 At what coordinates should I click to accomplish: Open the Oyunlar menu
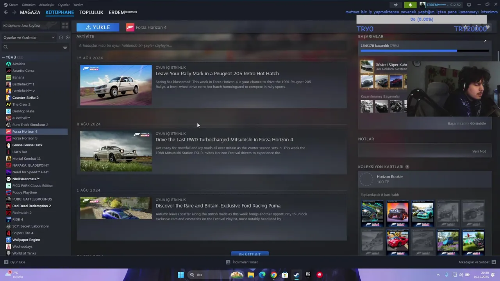[x=64, y=5]
